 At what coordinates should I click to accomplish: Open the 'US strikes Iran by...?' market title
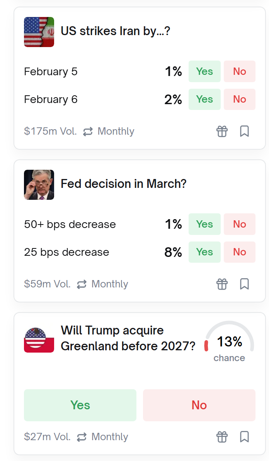coord(115,31)
